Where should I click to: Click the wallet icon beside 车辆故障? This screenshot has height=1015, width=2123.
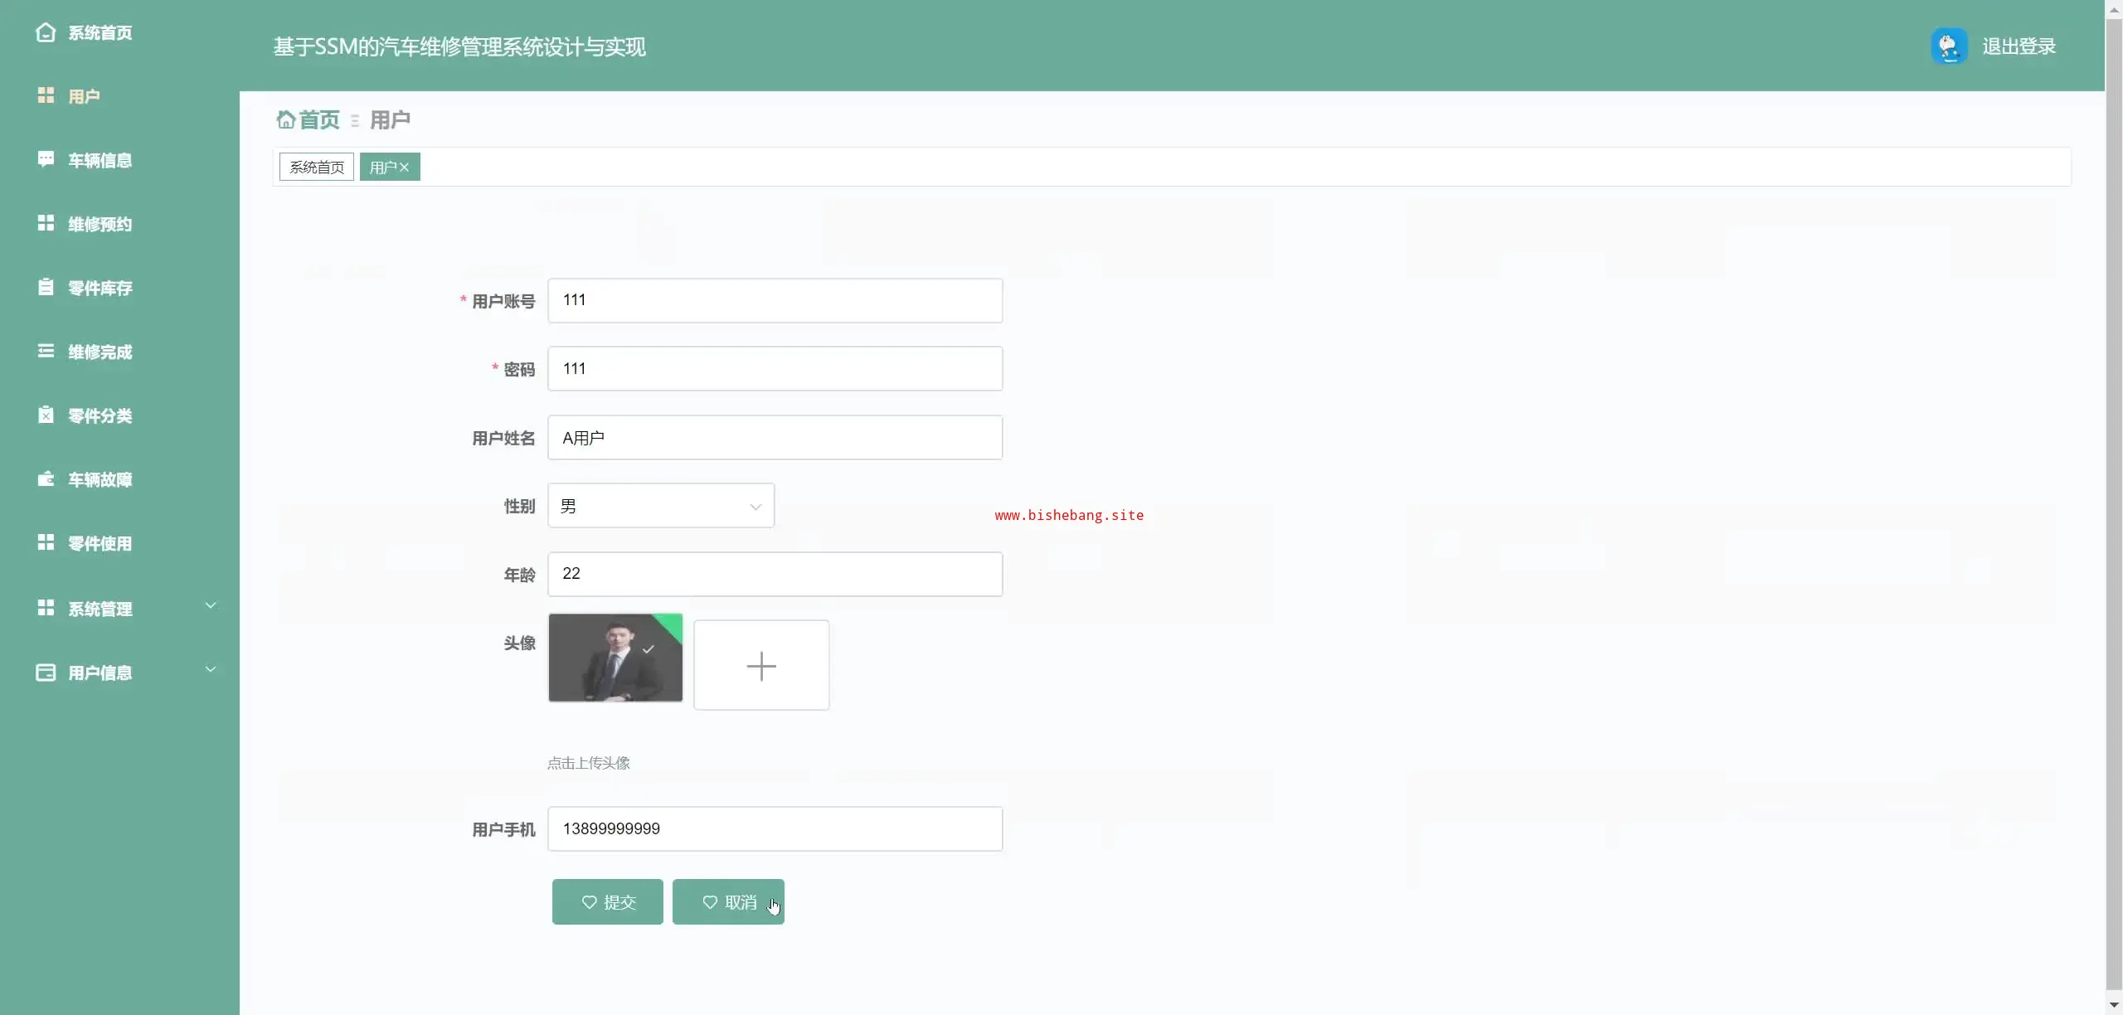tap(46, 479)
